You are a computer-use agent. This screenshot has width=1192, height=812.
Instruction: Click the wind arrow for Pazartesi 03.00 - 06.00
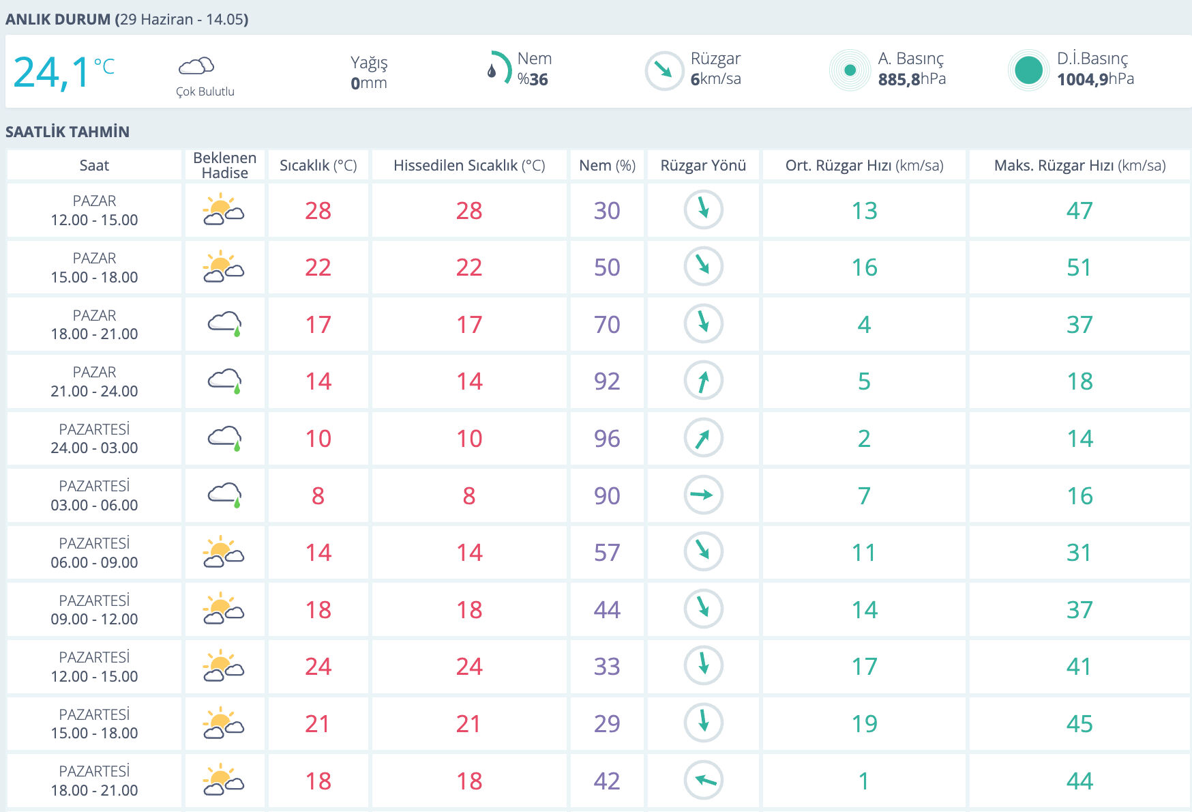pyautogui.click(x=703, y=495)
